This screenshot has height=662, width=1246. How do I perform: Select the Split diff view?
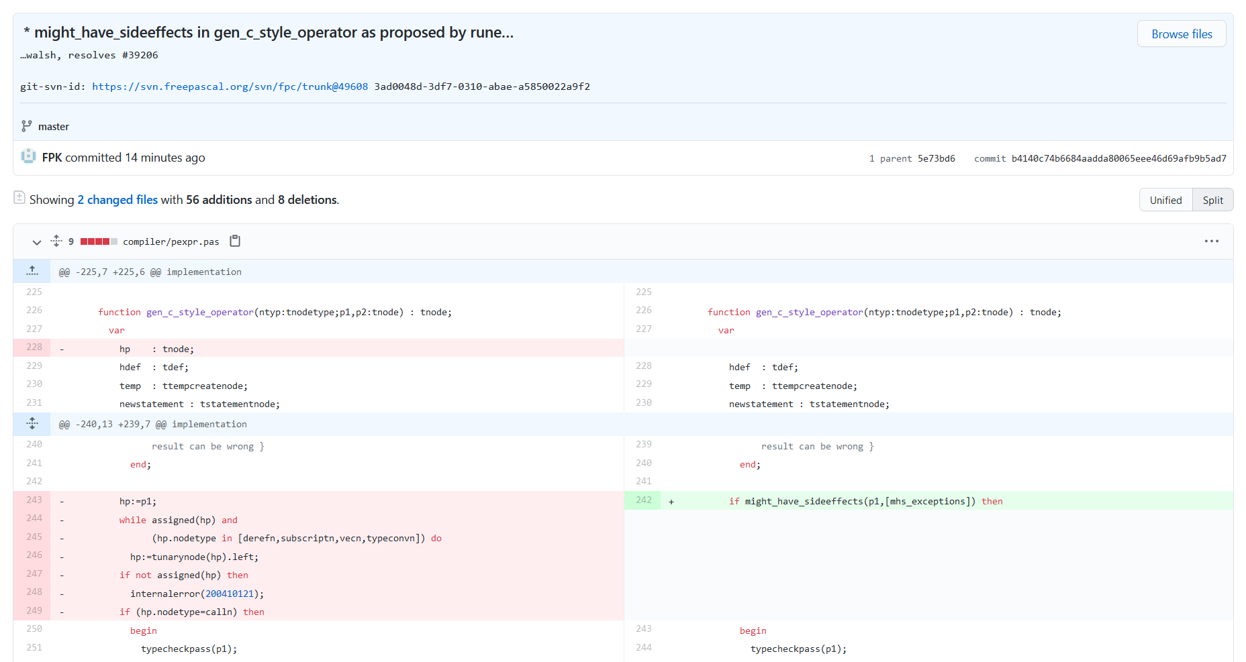click(1212, 200)
